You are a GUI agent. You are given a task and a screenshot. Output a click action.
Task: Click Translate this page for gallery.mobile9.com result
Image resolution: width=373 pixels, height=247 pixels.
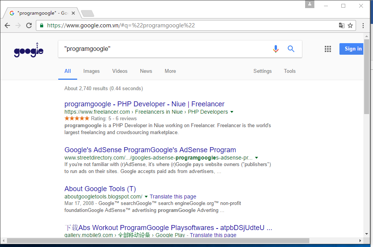213,235
